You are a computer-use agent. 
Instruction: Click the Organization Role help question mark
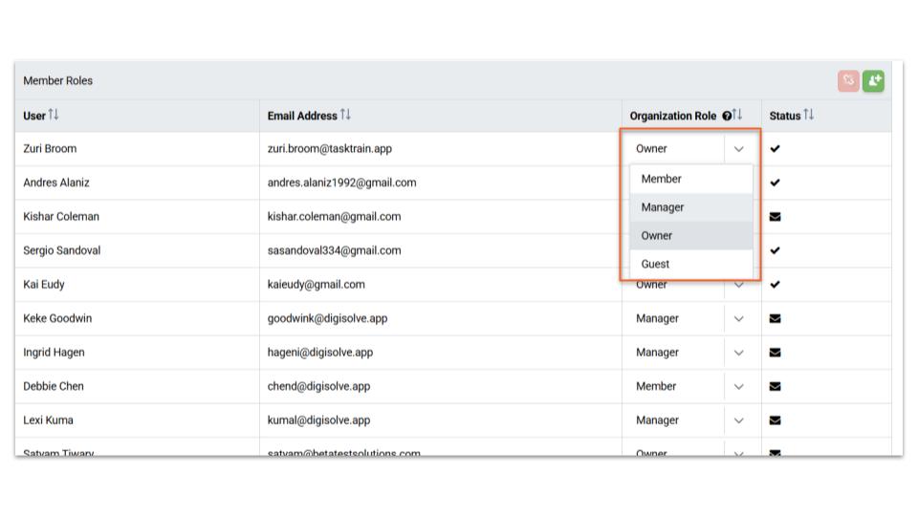click(x=727, y=116)
